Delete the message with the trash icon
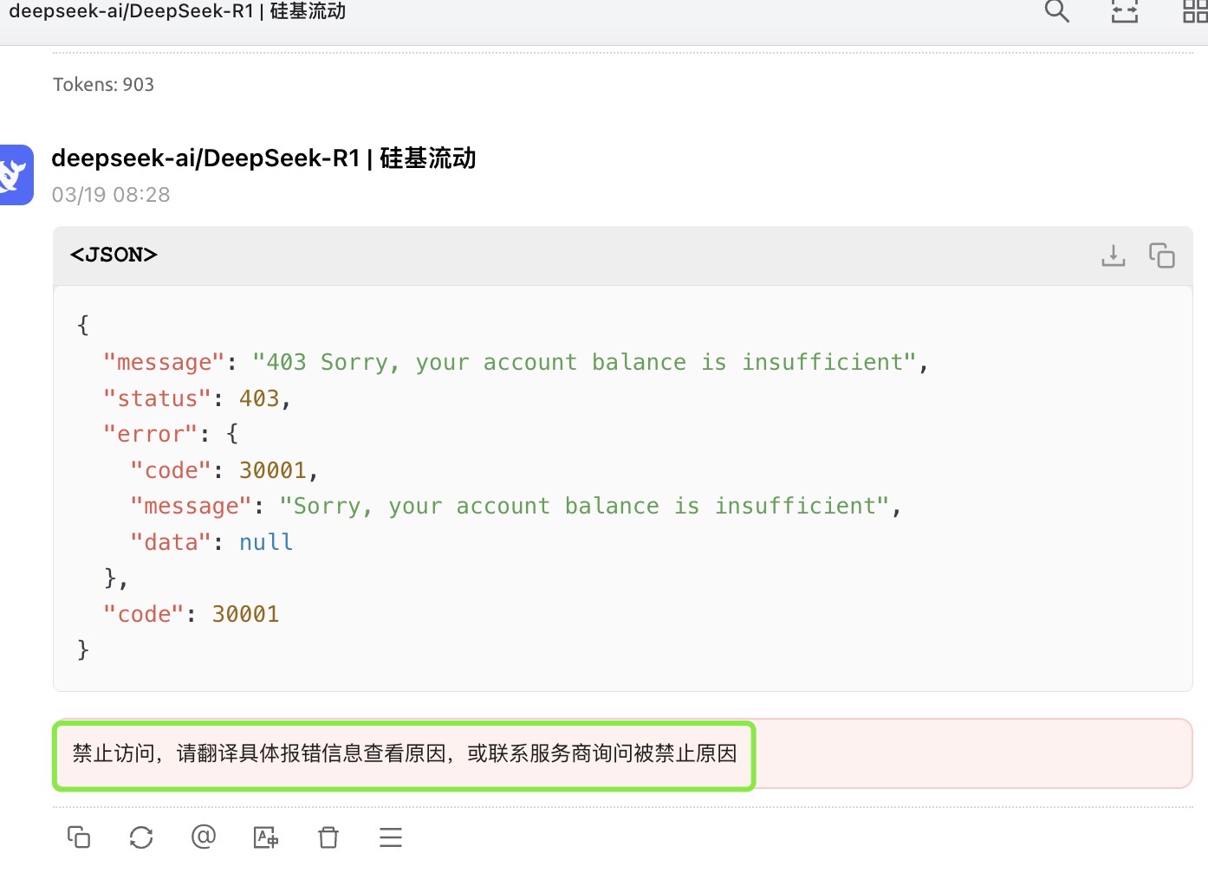This screenshot has height=892, width=1208. pos(328,837)
